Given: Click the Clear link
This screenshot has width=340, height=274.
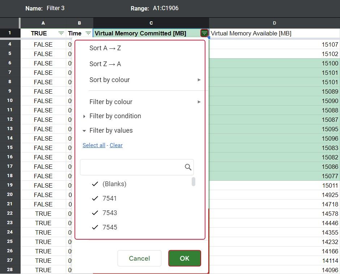Looking at the screenshot, I should point(116,145).
